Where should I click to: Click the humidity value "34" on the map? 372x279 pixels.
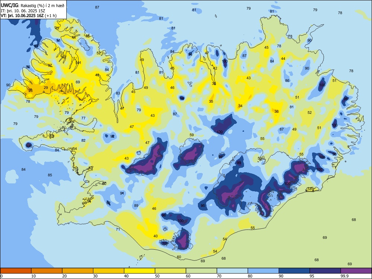pos(240,106)
